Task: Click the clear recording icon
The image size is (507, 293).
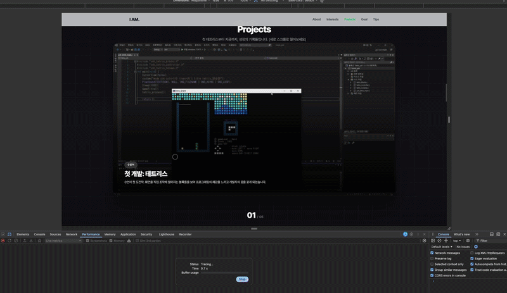Action: (x=16, y=240)
